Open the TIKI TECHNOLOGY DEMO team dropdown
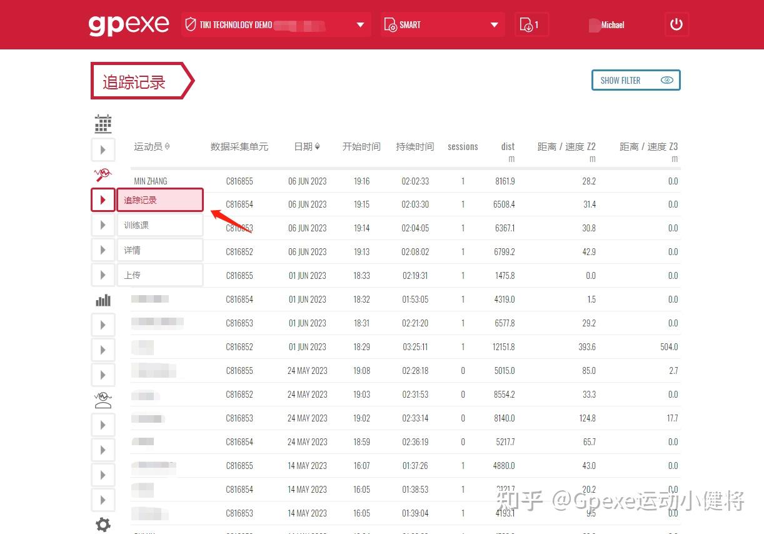 (x=275, y=24)
